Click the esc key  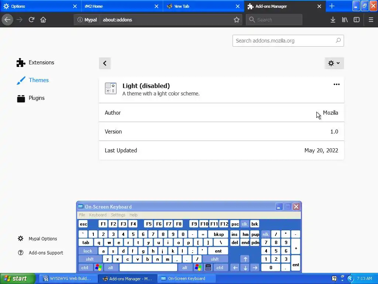pos(83,224)
